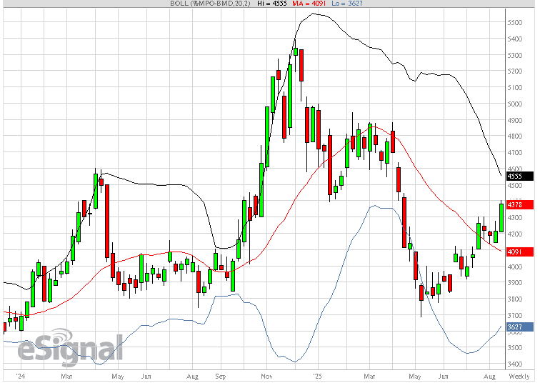Select the 'Hi = 4555' header value

coord(272,4)
